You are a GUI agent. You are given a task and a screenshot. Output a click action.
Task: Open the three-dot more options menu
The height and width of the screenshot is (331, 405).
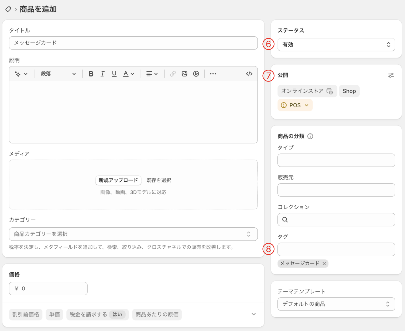(213, 74)
